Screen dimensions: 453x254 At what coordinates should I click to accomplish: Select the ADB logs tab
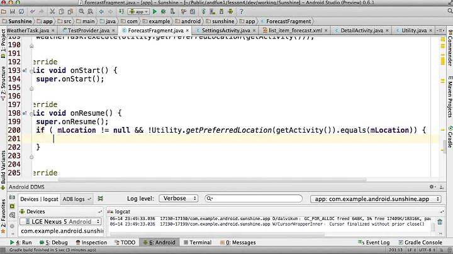[x=76, y=199]
